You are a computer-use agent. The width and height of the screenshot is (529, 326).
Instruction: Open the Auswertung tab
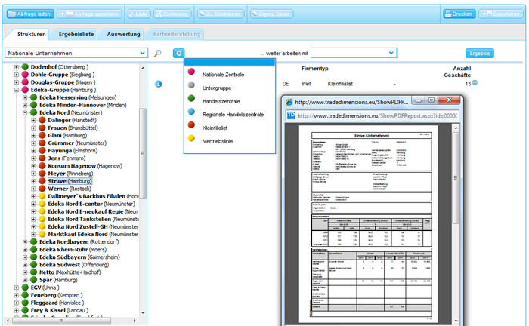coord(123,35)
